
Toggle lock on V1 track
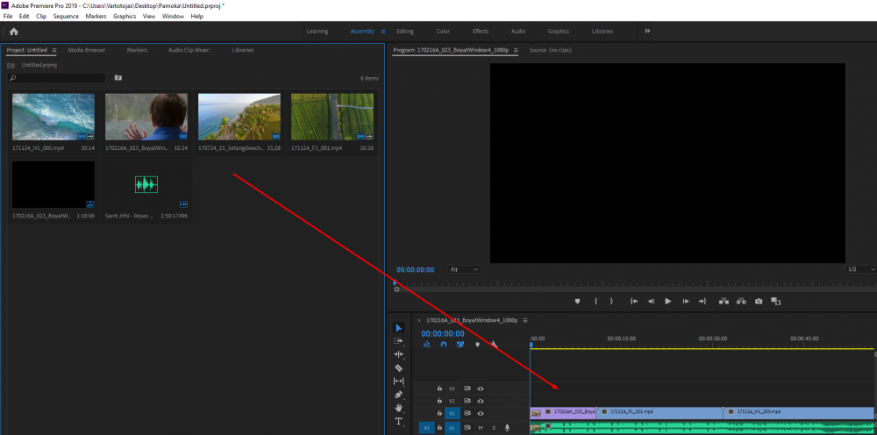(x=439, y=414)
